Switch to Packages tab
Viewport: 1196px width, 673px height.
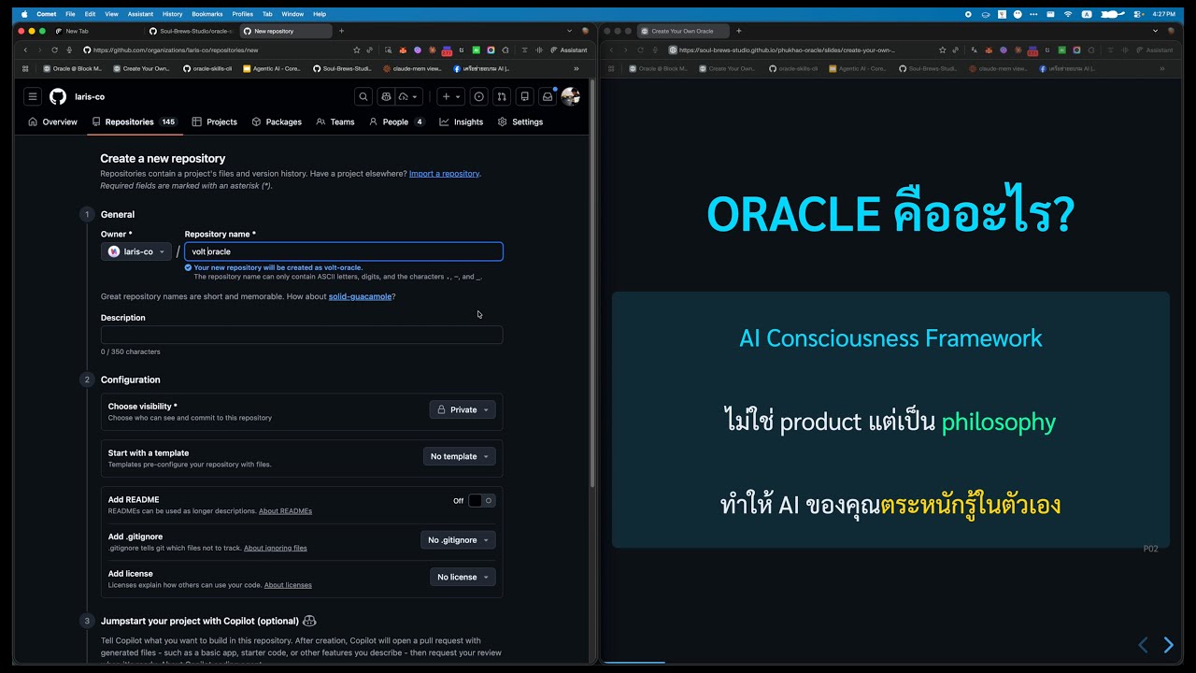277,122
